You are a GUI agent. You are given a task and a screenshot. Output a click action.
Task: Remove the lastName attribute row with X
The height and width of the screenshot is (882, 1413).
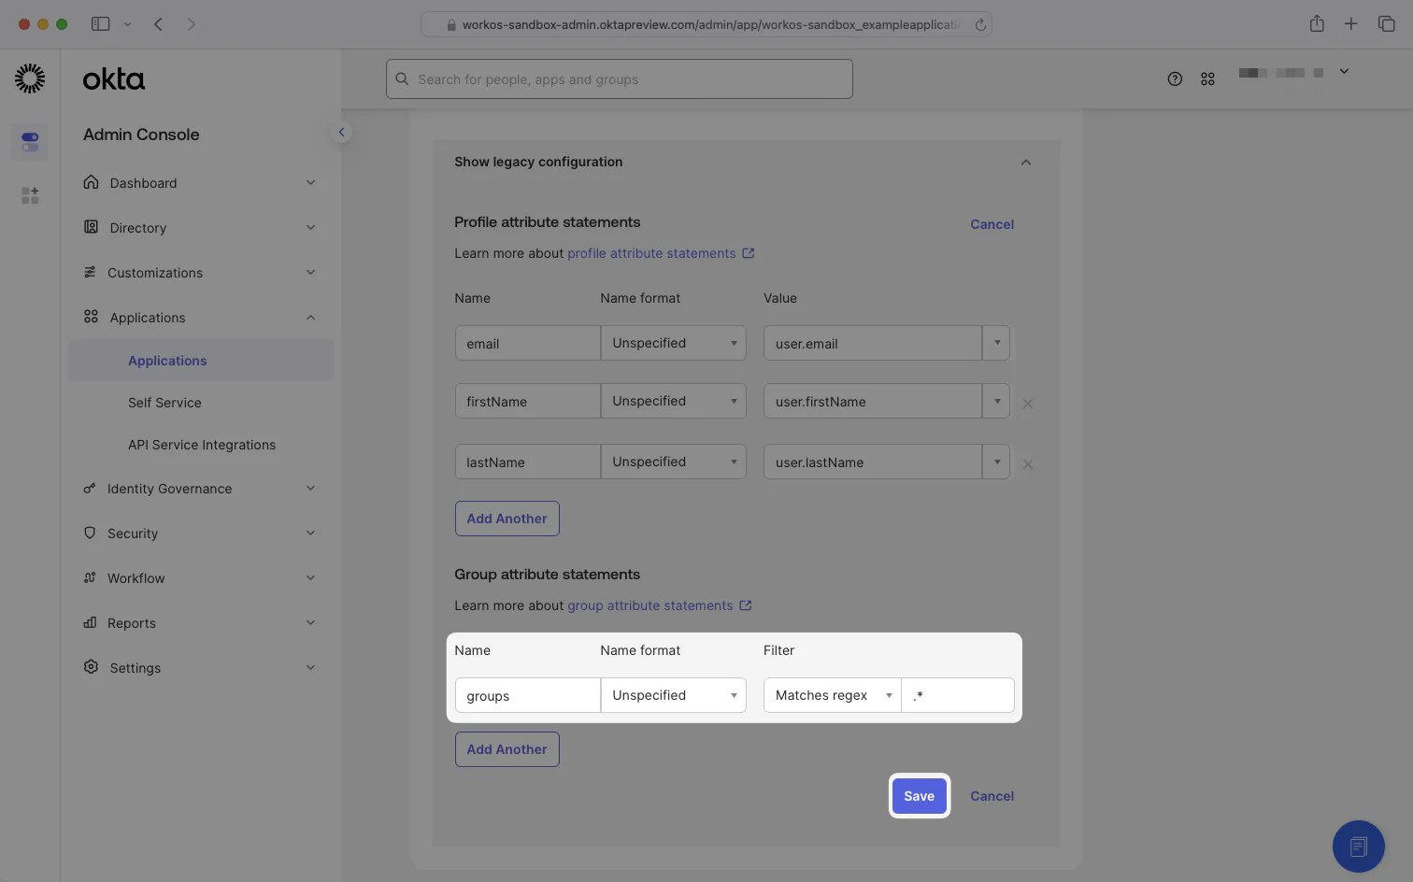(1027, 464)
